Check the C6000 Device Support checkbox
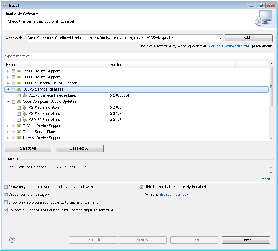The height and width of the screenshot is (251, 278). 13,77
